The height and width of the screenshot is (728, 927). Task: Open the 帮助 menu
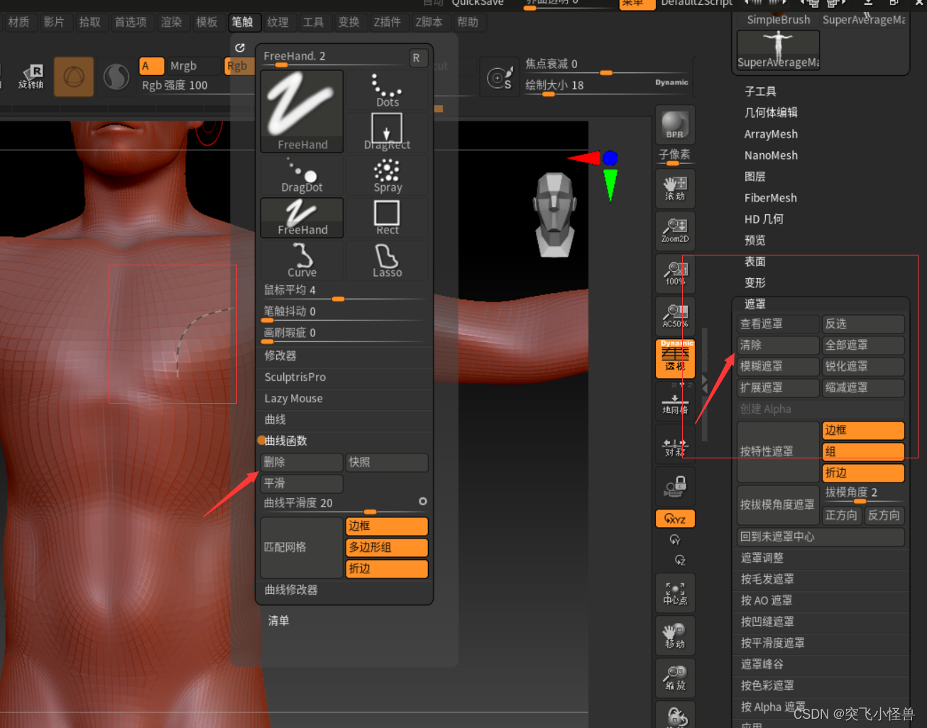(468, 22)
